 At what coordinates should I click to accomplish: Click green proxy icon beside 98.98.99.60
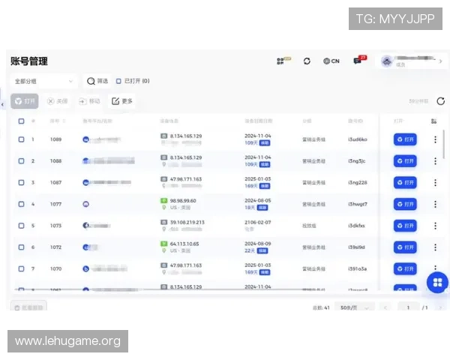pyautogui.click(x=163, y=201)
